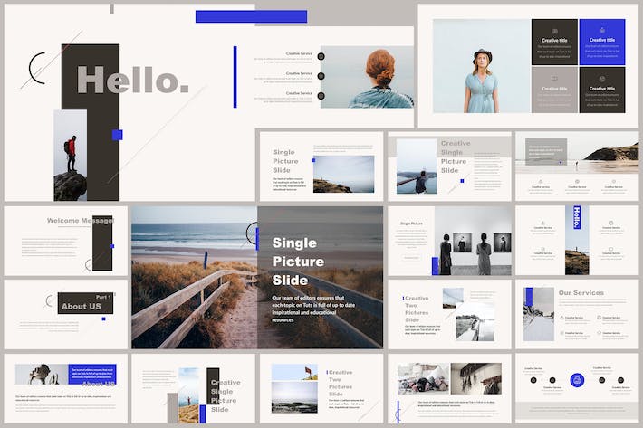Select the "Creative Two Pictures Slide" heading beside the flag photo
Image resolution: width=643 pixels, height=428 pixels.
click(340, 383)
